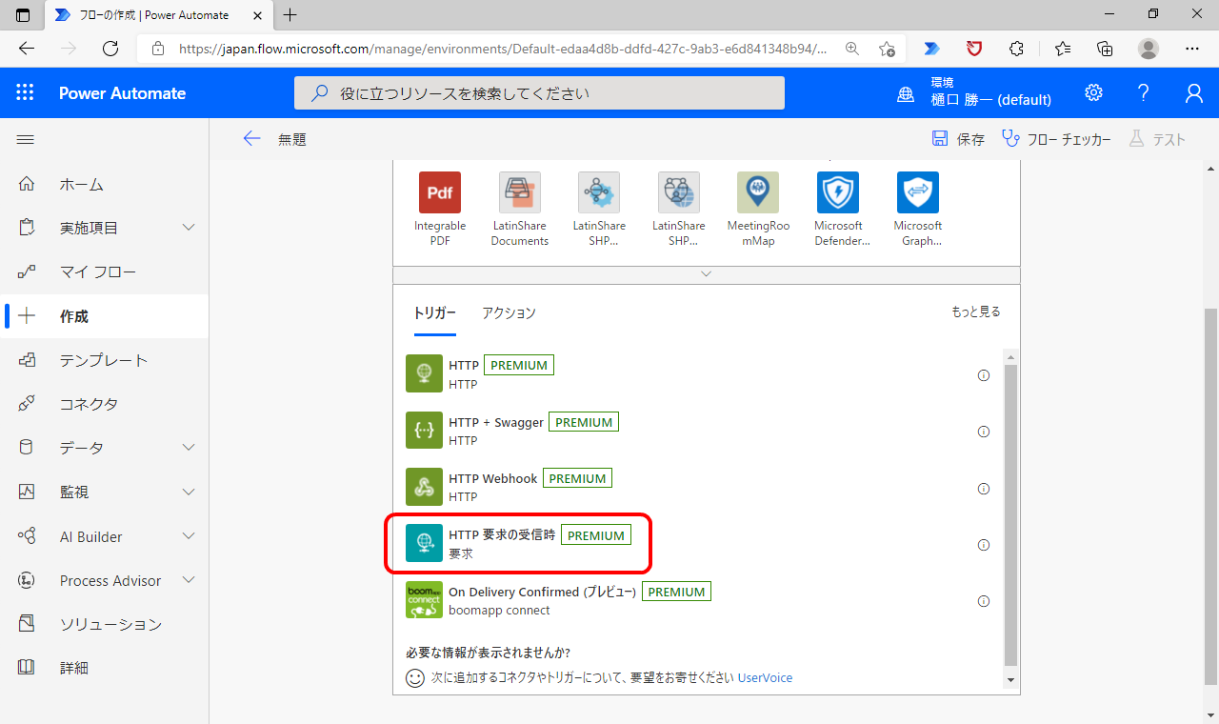Open the app launcher waffle icon
Image resolution: width=1219 pixels, height=724 pixels.
tap(25, 92)
